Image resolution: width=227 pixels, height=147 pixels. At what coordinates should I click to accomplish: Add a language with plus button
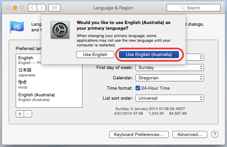tap(20, 114)
